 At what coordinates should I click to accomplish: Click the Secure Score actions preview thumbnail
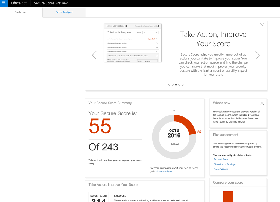[x=133, y=42]
